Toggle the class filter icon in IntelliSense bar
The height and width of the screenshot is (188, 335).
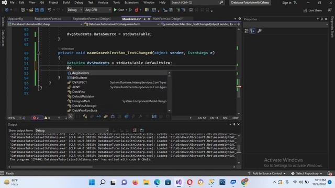(85, 116)
